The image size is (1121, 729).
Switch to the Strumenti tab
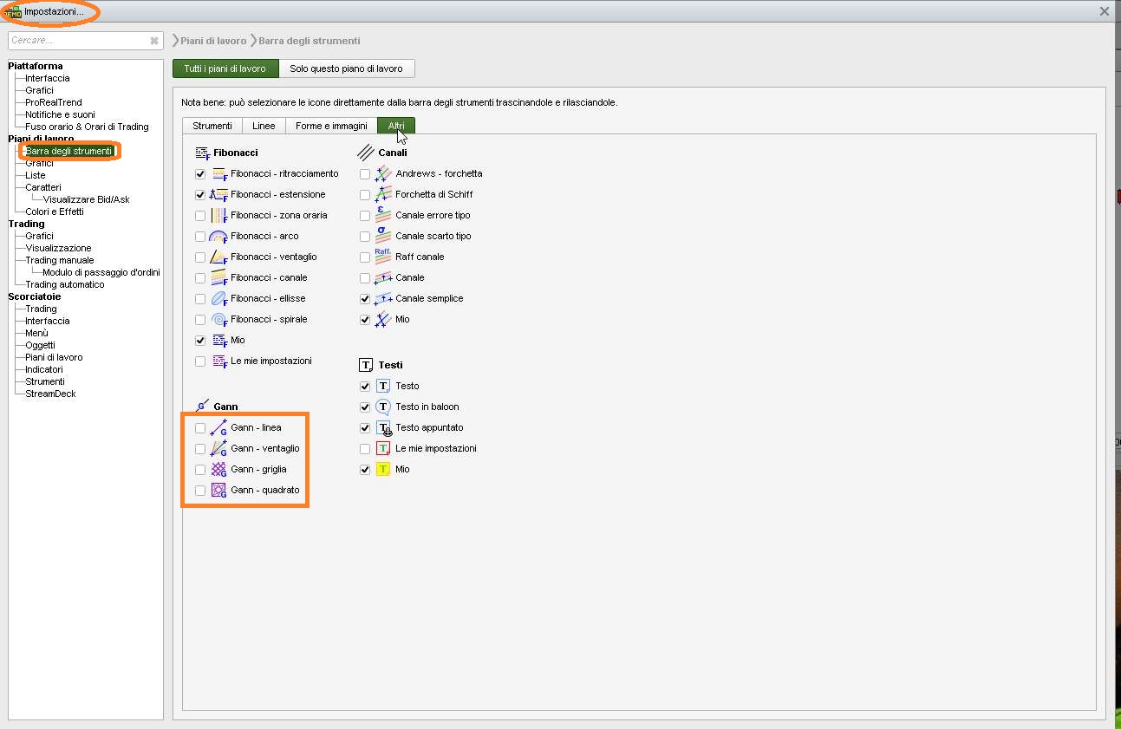(212, 126)
